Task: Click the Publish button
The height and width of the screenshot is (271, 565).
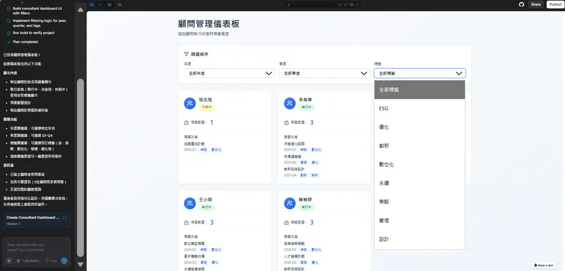Action: coord(555,4)
